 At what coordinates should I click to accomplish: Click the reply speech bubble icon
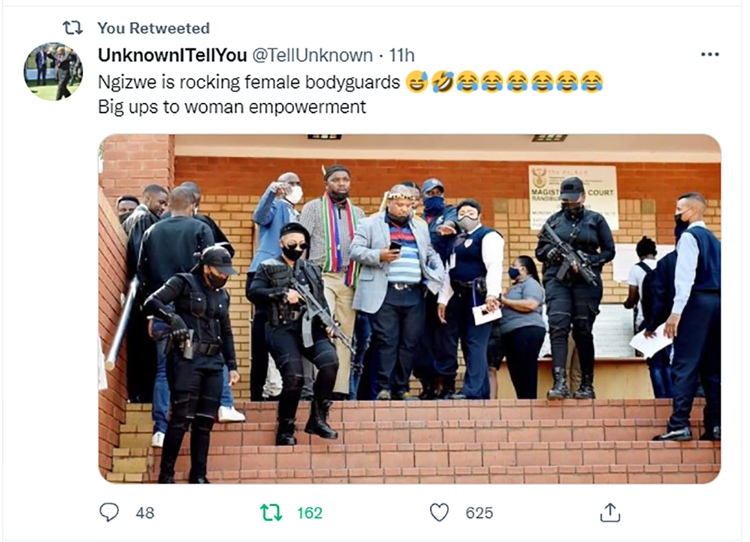coord(109,513)
